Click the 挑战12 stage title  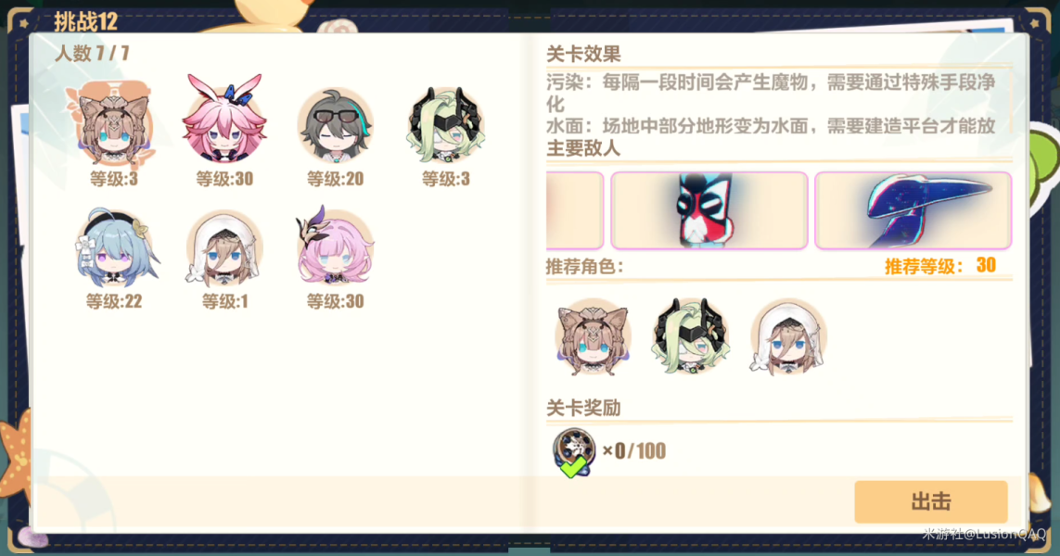tap(86, 21)
